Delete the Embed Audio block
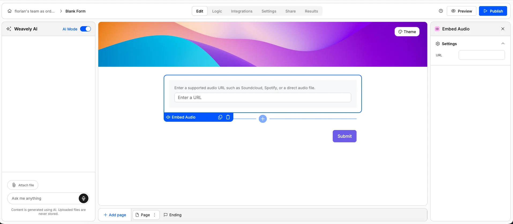This screenshot has width=513, height=224. (228, 117)
